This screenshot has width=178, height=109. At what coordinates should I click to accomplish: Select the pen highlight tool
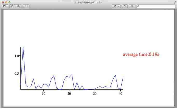click(x=115, y=6)
